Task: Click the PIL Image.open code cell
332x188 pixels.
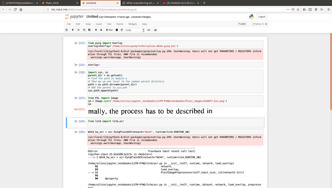Action: coord(175,101)
